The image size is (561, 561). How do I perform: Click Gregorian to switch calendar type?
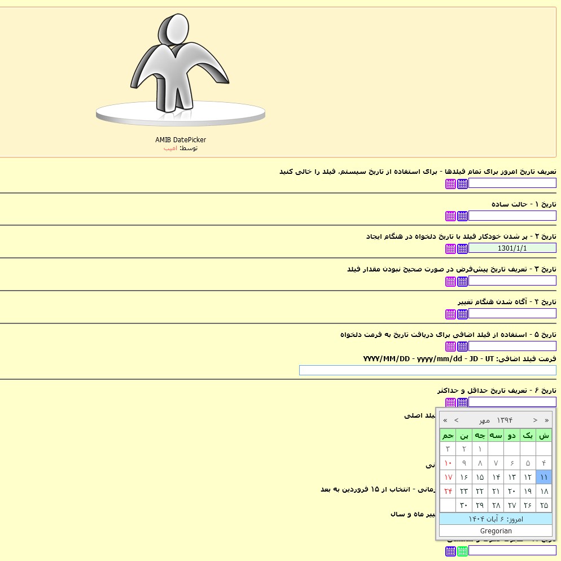coord(496,531)
